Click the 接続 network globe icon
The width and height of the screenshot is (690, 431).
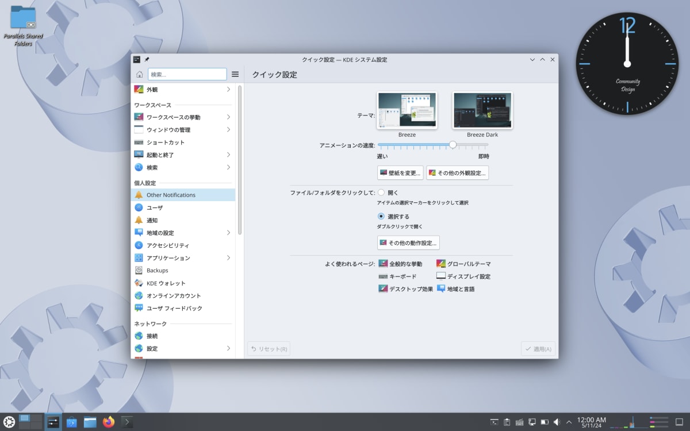139,336
